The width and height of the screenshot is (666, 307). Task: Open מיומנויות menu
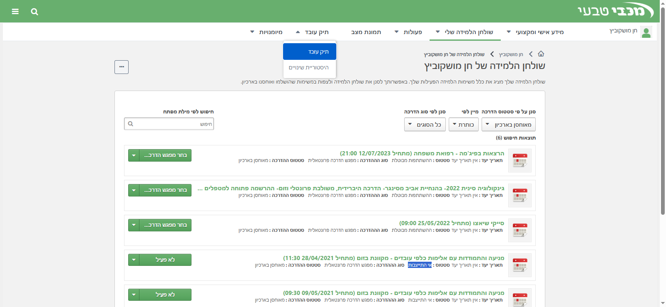pos(266,32)
